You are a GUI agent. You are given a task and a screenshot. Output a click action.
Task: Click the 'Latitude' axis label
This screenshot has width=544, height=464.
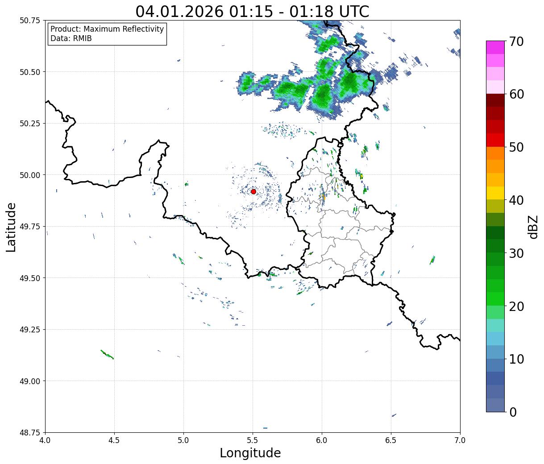click(11, 227)
